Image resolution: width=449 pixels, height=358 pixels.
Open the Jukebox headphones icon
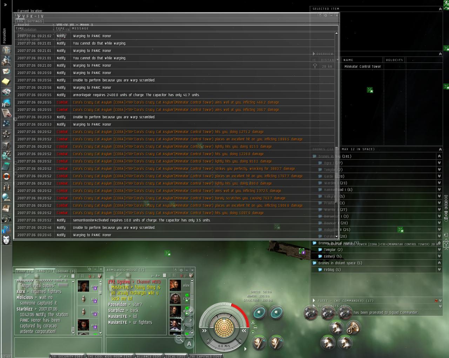6,219
